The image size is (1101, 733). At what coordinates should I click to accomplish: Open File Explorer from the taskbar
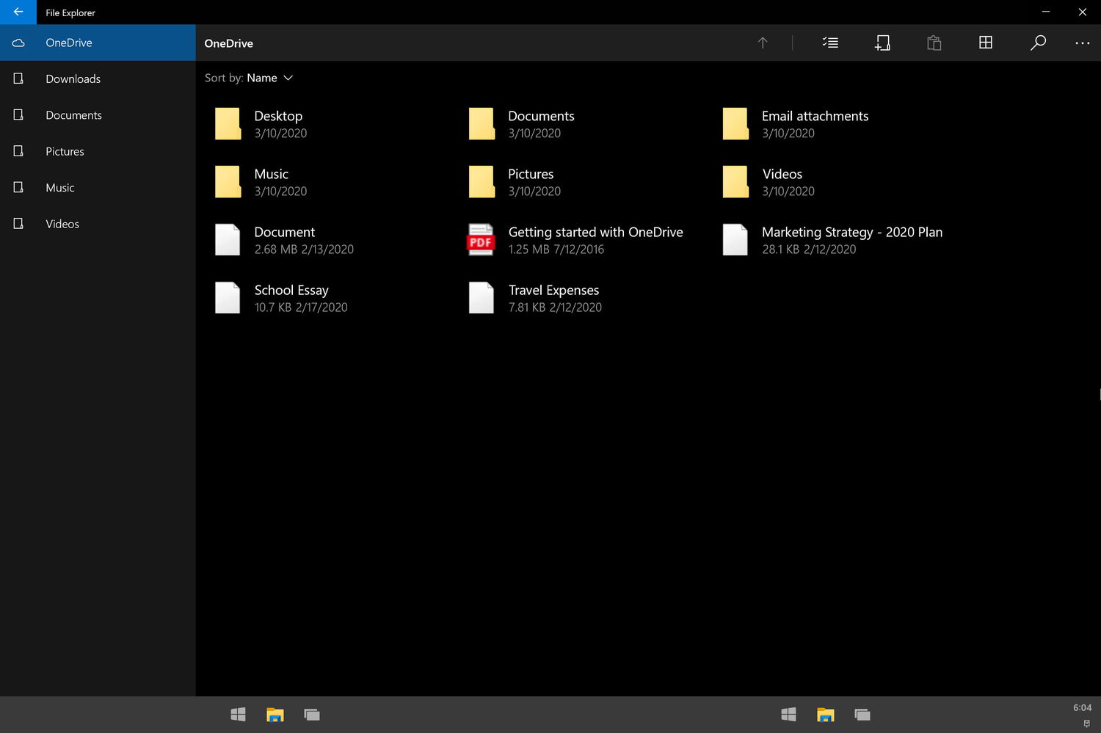tap(275, 714)
